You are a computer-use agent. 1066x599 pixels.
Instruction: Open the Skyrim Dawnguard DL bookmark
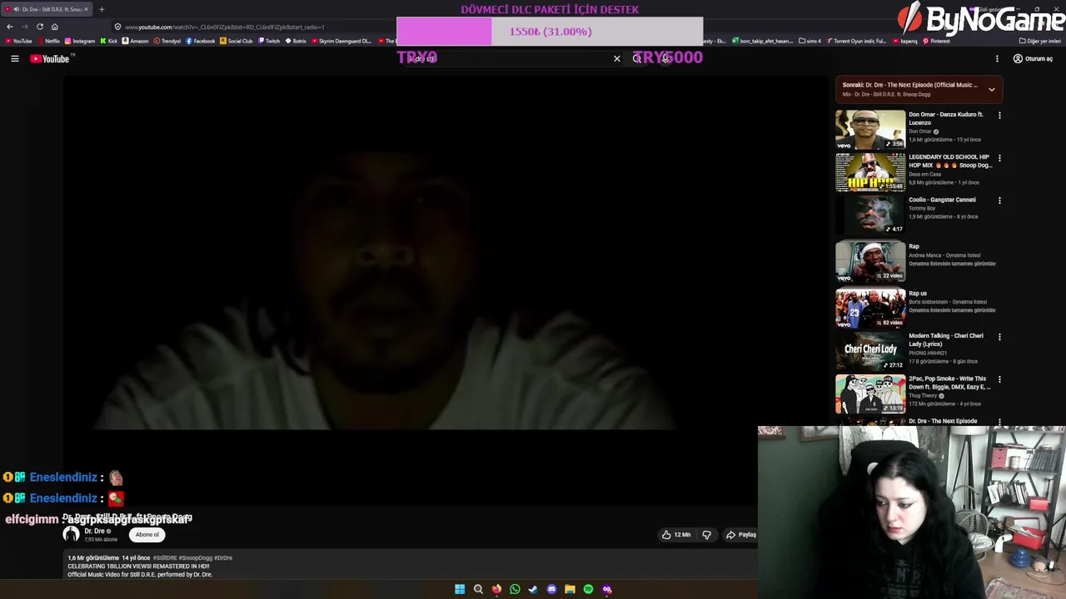click(x=341, y=41)
